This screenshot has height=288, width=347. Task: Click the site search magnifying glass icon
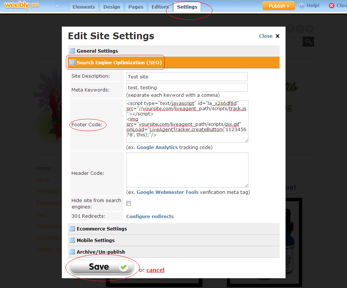(x=308, y=41)
